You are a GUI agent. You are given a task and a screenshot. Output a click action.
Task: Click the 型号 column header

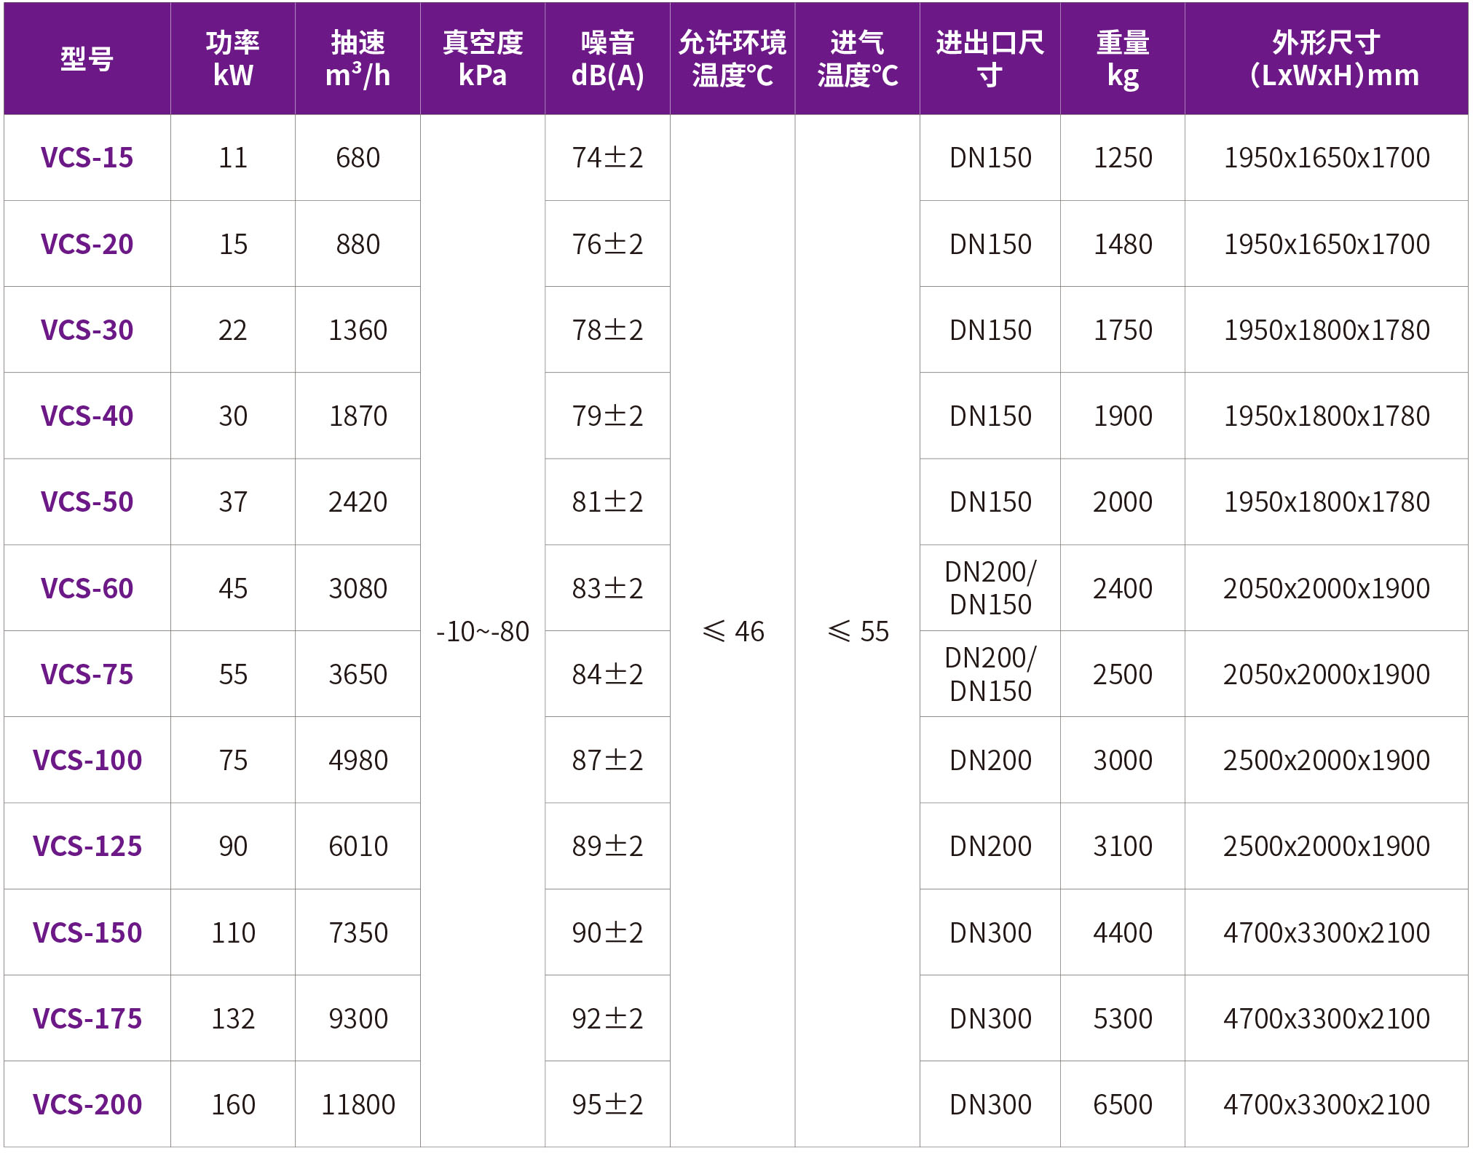(87, 59)
